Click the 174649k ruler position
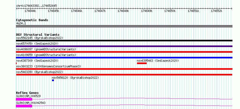Screen dimensions: 240x109 (147, 11)
